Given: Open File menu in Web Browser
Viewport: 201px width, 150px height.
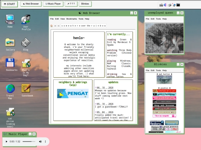Looking at the screenshot, I should 52,19.
